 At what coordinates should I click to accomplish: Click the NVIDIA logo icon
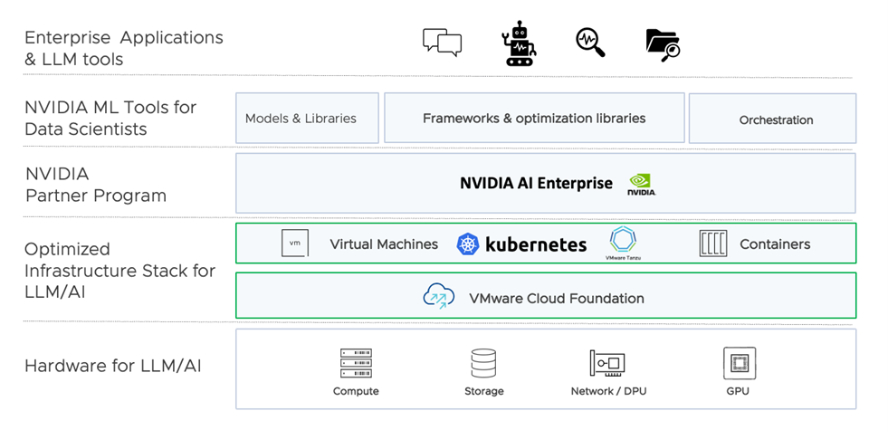[642, 185]
